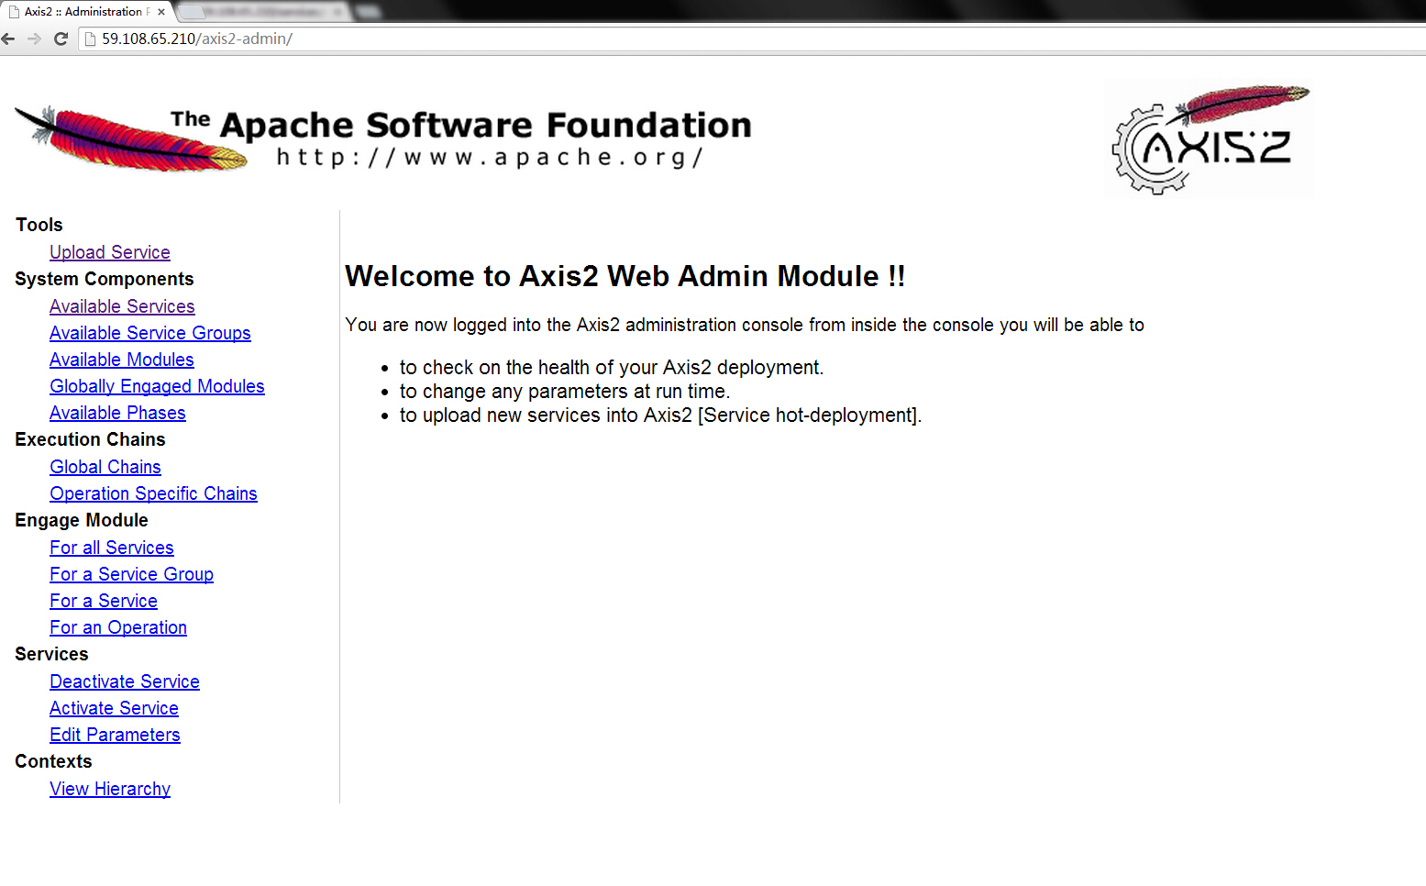The width and height of the screenshot is (1426, 886).
Task: Open Globally Engaged Modules link
Action: tap(157, 386)
